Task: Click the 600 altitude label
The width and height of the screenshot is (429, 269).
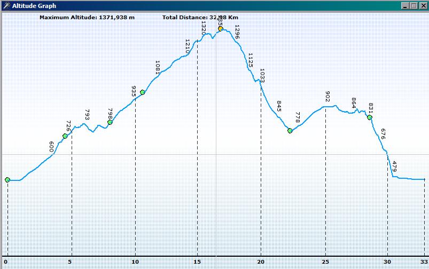Action: (51, 147)
